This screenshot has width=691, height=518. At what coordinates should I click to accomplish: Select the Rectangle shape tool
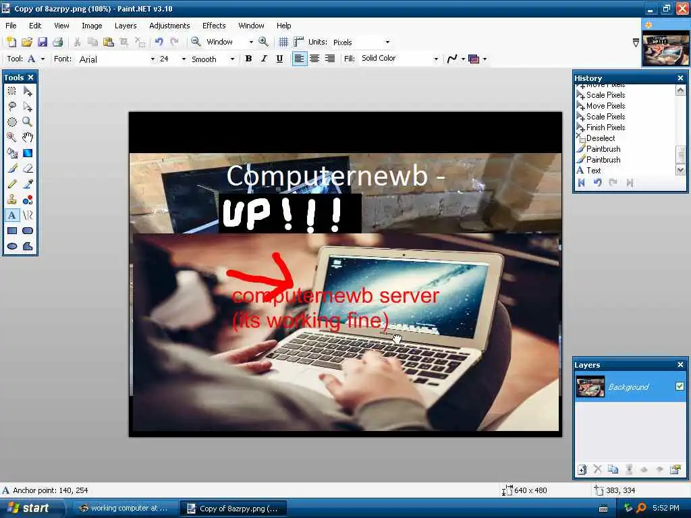[12, 231]
